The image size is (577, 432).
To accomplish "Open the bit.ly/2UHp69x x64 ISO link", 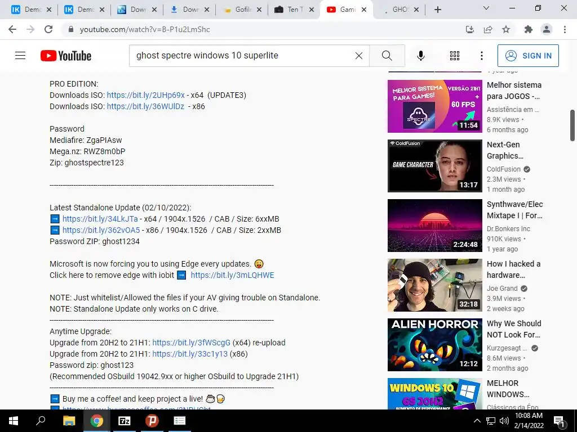I will (146, 95).
